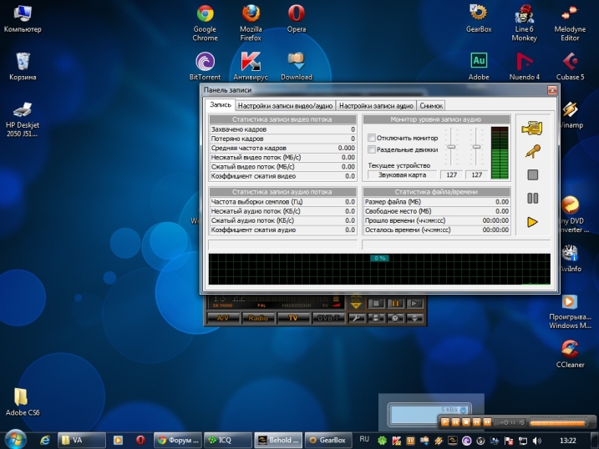This screenshot has width=599, height=449.
Task: Click the video camera record icon
Action: tap(532, 129)
